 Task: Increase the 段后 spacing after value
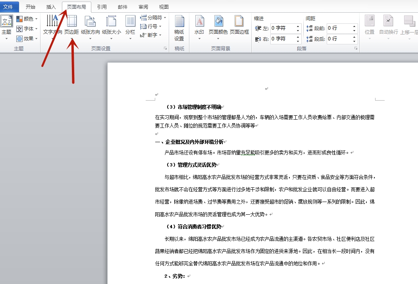coord(354,37)
